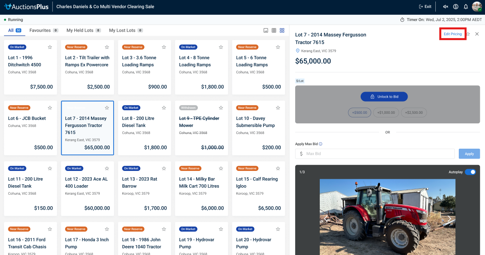Open the Favourites tab
Image resolution: width=485 pixels, height=255 pixels.
pyautogui.click(x=40, y=31)
